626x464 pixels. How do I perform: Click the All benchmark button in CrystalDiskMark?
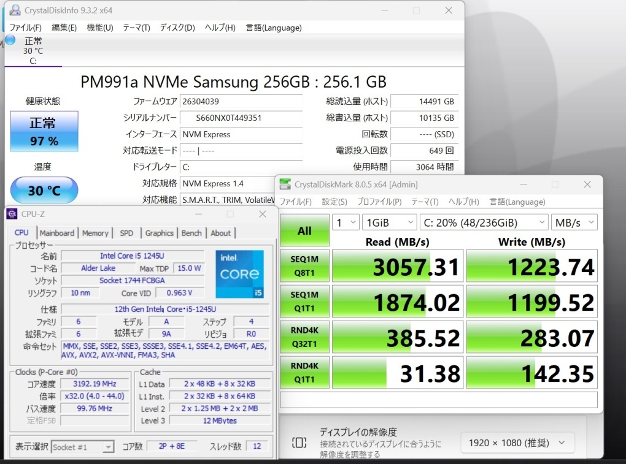[x=304, y=230]
